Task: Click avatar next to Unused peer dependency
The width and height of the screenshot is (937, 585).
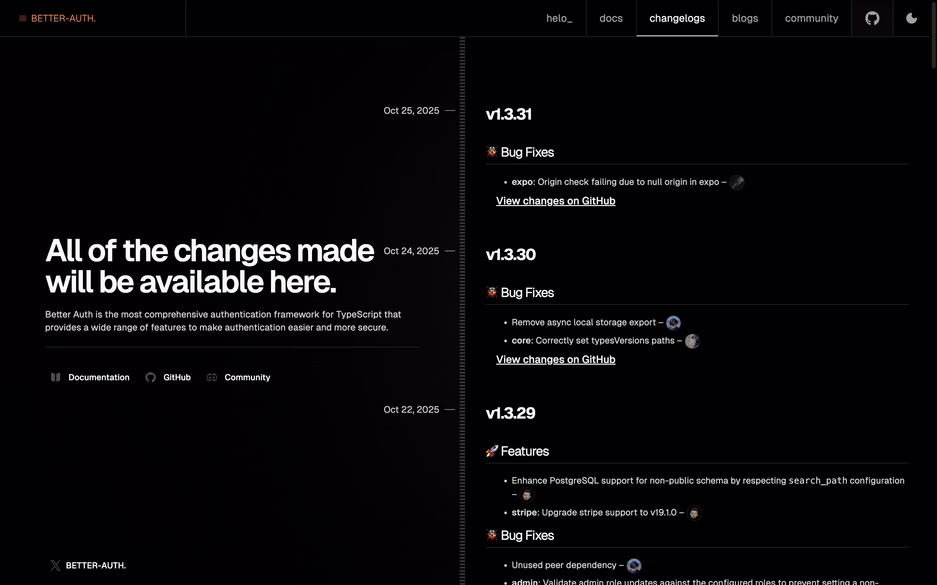Action: [634, 565]
